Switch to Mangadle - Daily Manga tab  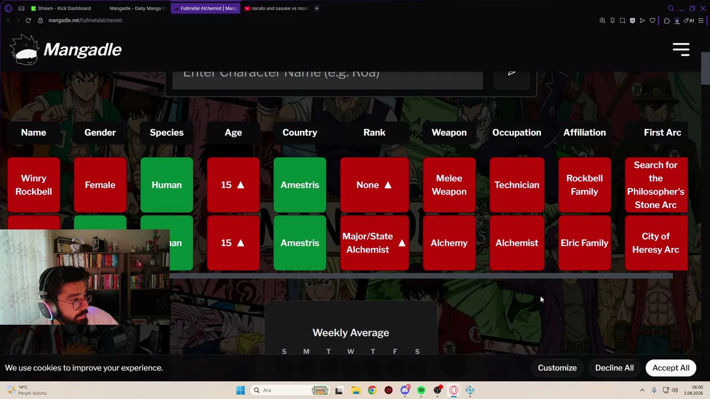pyautogui.click(x=138, y=8)
